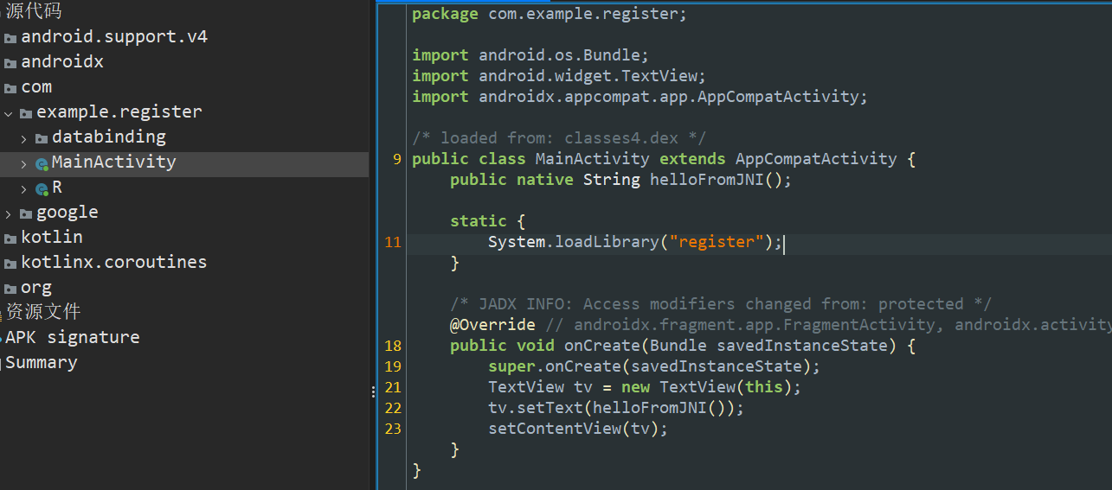1112x490 pixels.
Task: Click the R class icon
Action: (x=42, y=188)
